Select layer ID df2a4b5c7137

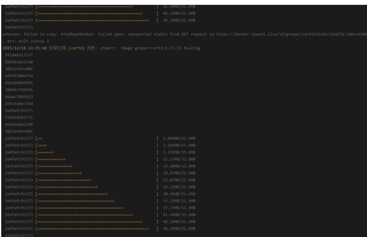[x=19, y=55]
